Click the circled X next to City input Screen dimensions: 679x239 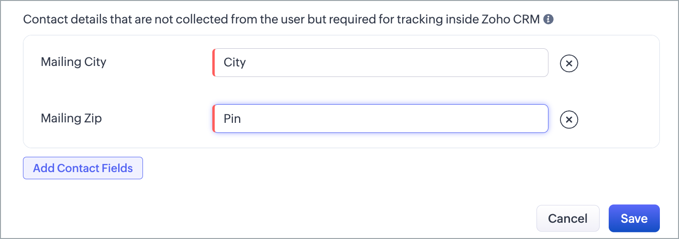569,63
